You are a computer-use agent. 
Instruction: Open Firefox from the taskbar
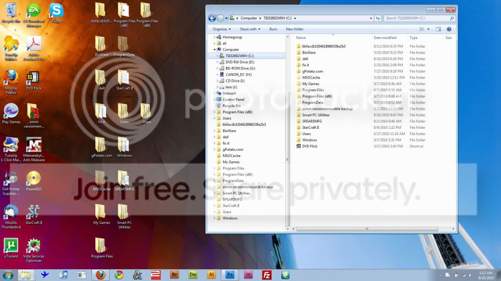pyautogui.click(x=100, y=275)
